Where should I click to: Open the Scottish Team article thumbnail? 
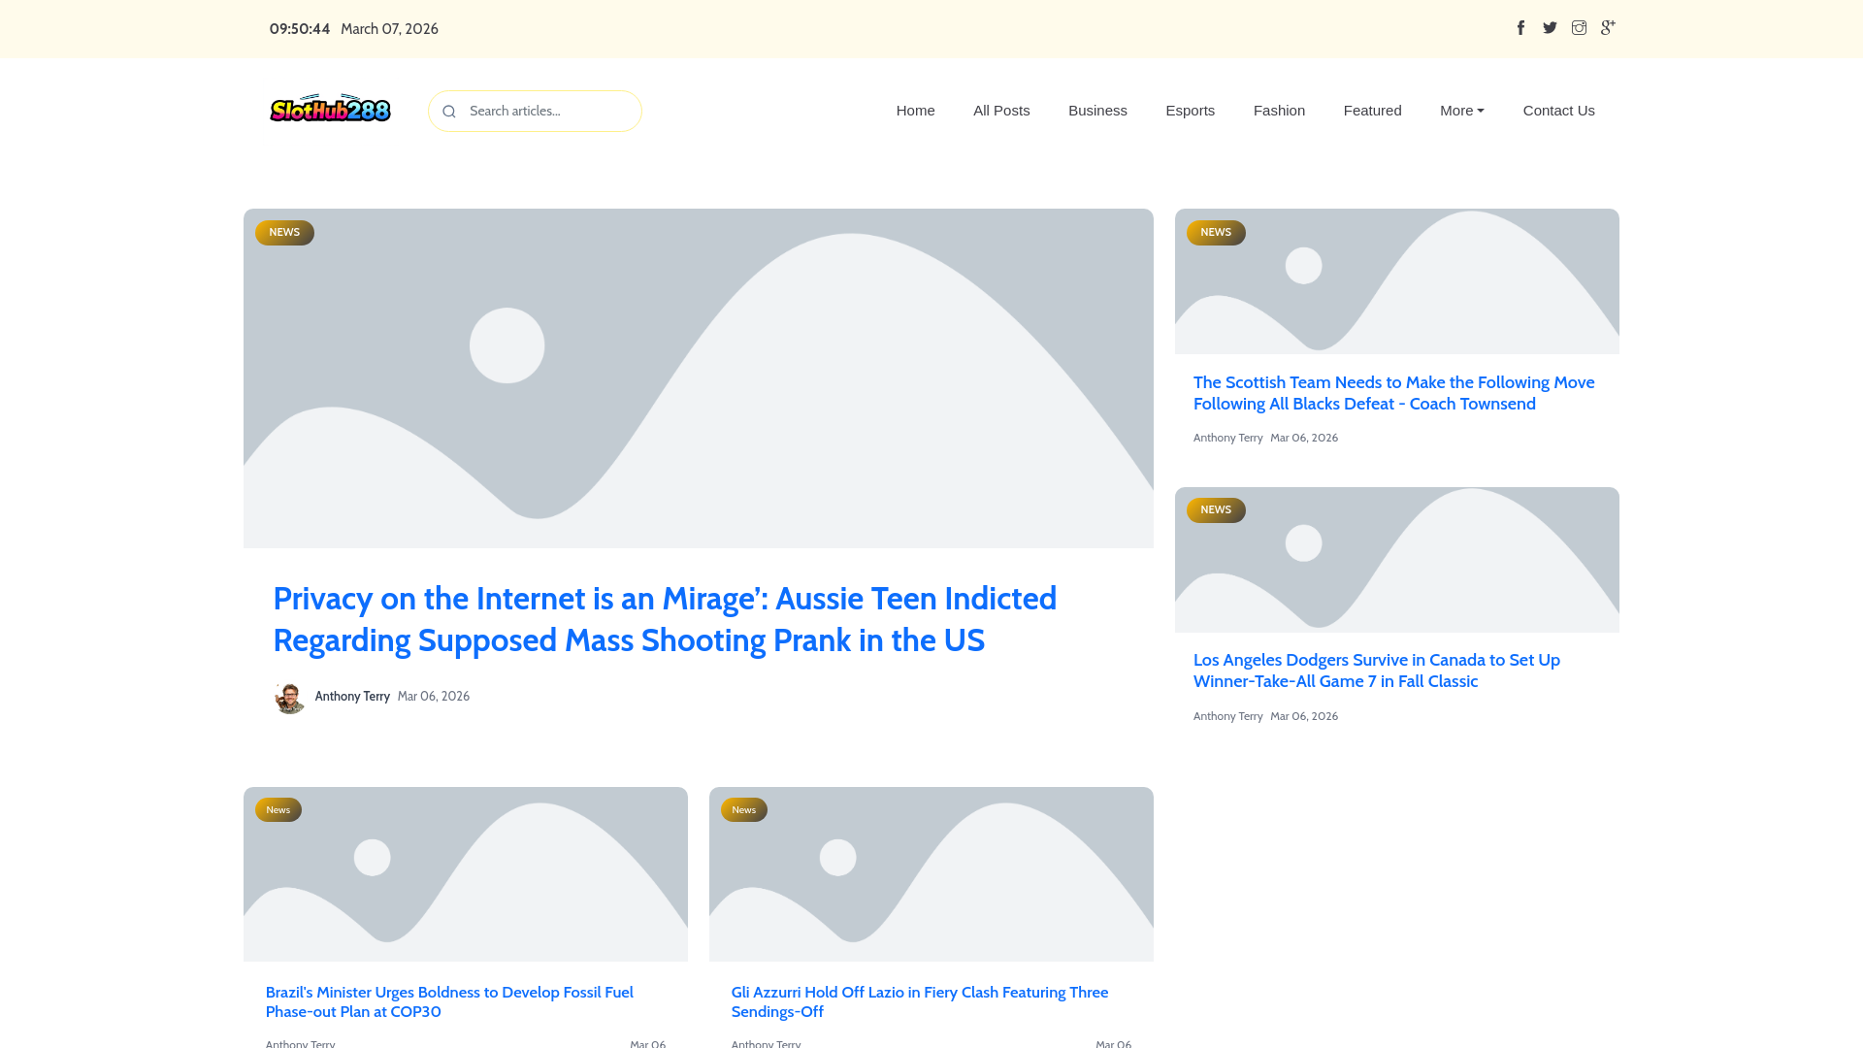pos(1397,281)
